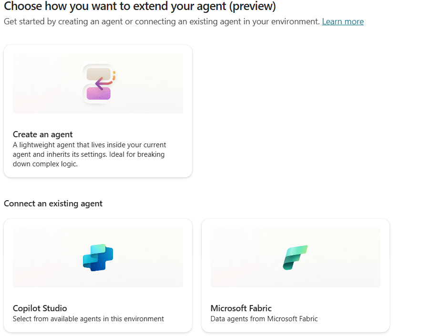Click the purple block in Create agent icon
Screen dimensions: 442x336
(x=99, y=93)
